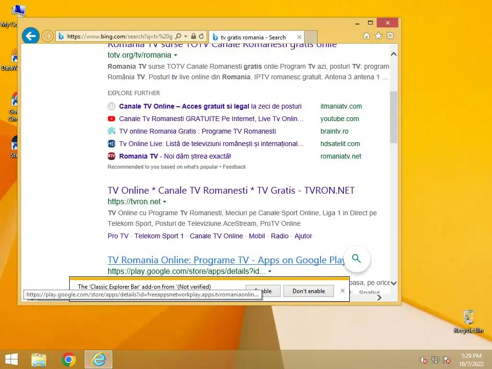
Task: Launch Google Chrome from the taskbar
Action: 68,359
